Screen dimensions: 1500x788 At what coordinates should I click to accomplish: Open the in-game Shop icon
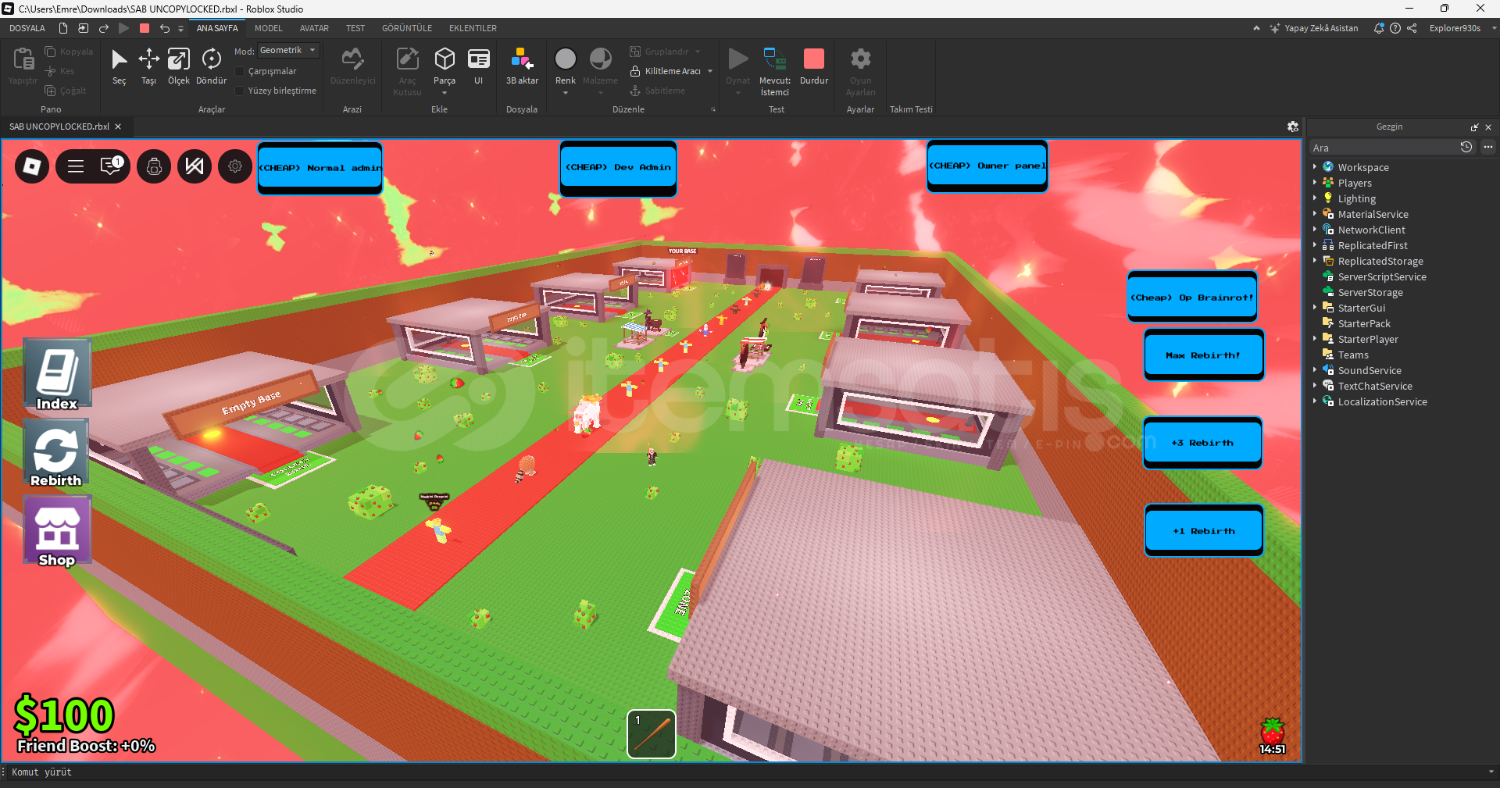pos(57,533)
